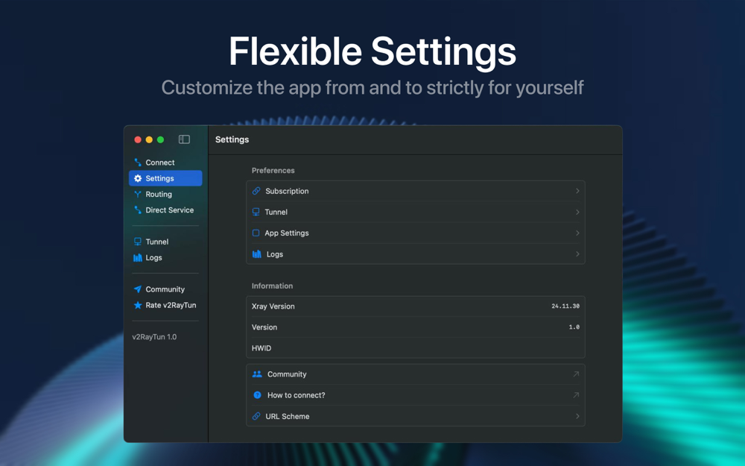The image size is (745, 466).
Task: Expand Logs preferences row chevron
Action: point(577,254)
